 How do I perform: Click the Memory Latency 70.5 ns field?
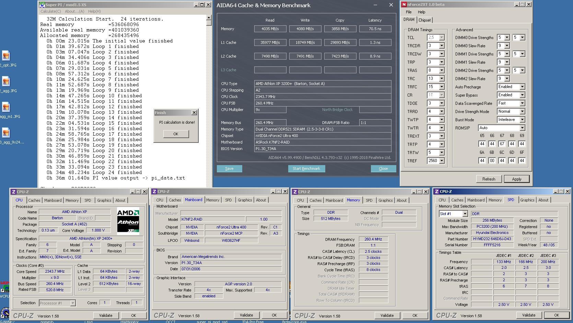coord(375,29)
